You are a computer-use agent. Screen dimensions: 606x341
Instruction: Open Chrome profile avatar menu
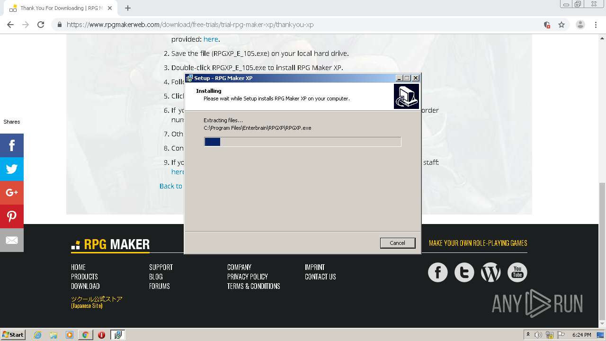580,25
